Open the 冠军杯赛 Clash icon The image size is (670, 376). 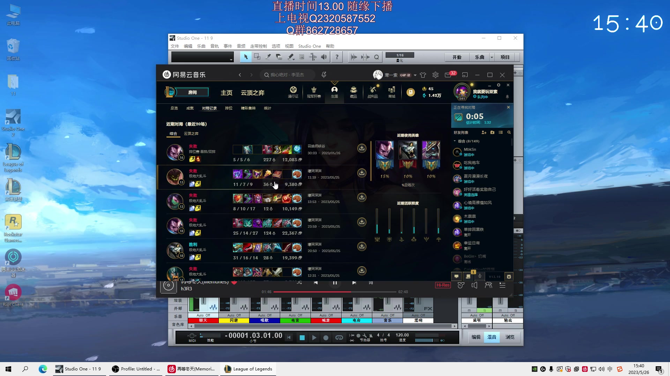(x=314, y=92)
